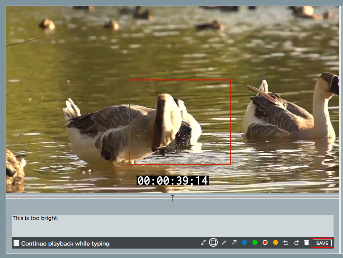Click the timecode overlay 00:00:39;14
Image resolution: width=343 pixels, height=258 pixels.
coord(172,181)
